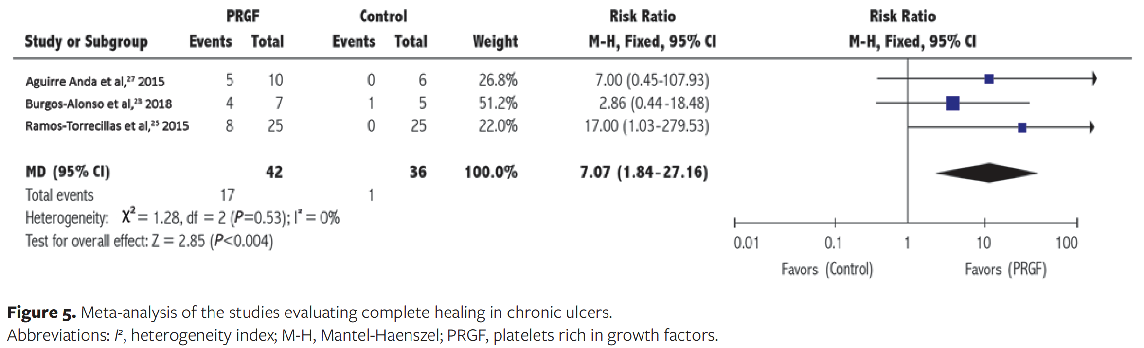
Task: Click the PRGF group header
Action: (243, 17)
